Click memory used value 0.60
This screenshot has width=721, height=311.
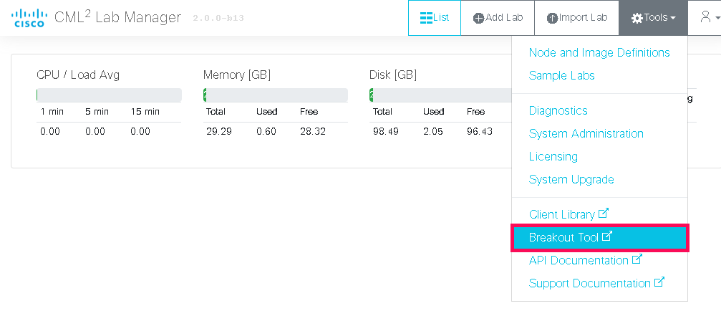(x=266, y=132)
